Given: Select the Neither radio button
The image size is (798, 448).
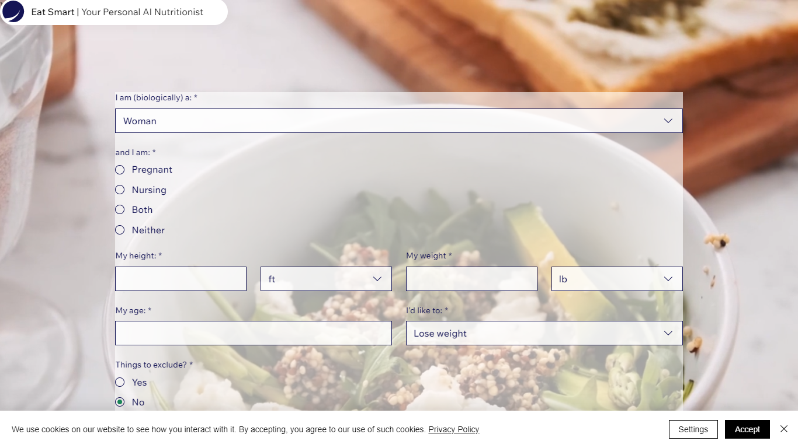Looking at the screenshot, I should click(x=120, y=230).
